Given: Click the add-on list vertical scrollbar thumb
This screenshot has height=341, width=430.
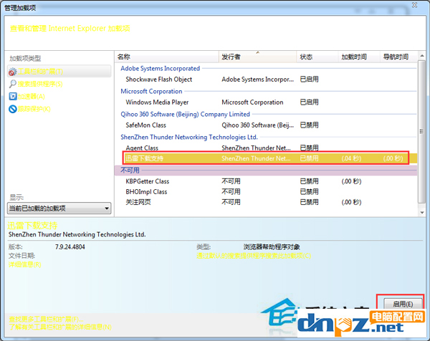Looking at the screenshot, I should (422, 132).
